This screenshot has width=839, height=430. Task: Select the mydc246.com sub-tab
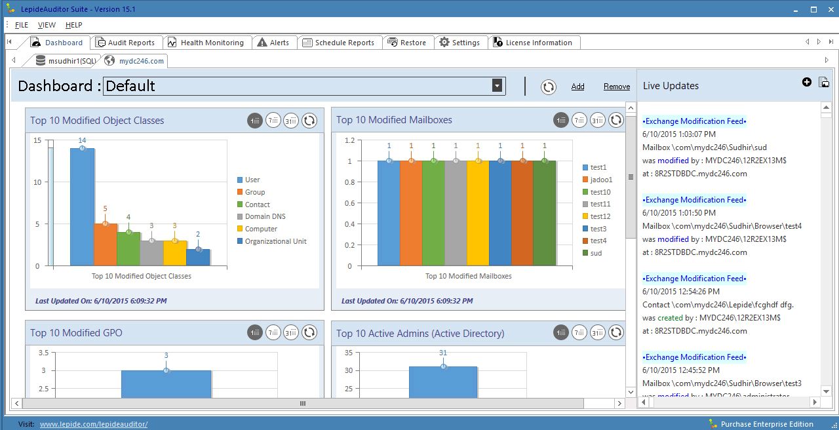pyautogui.click(x=134, y=61)
